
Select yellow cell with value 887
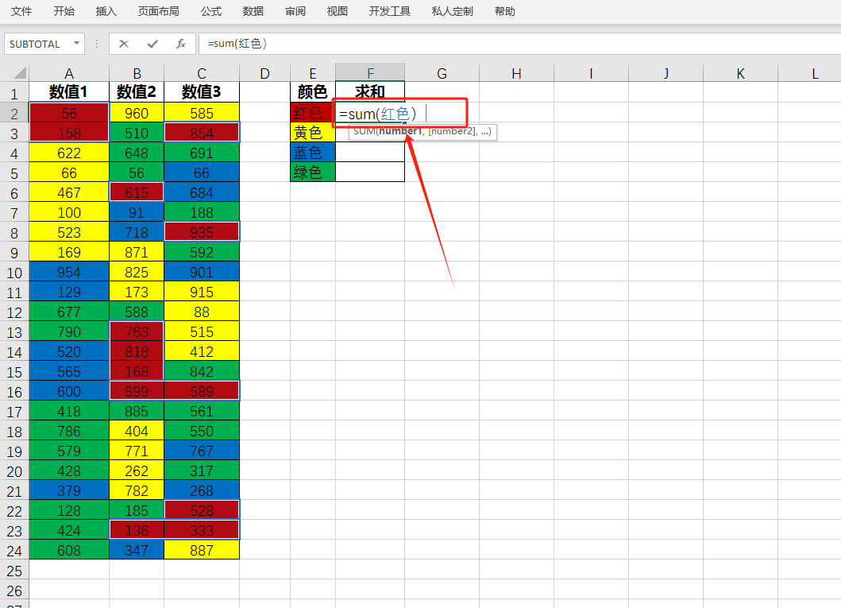click(202, 550)
